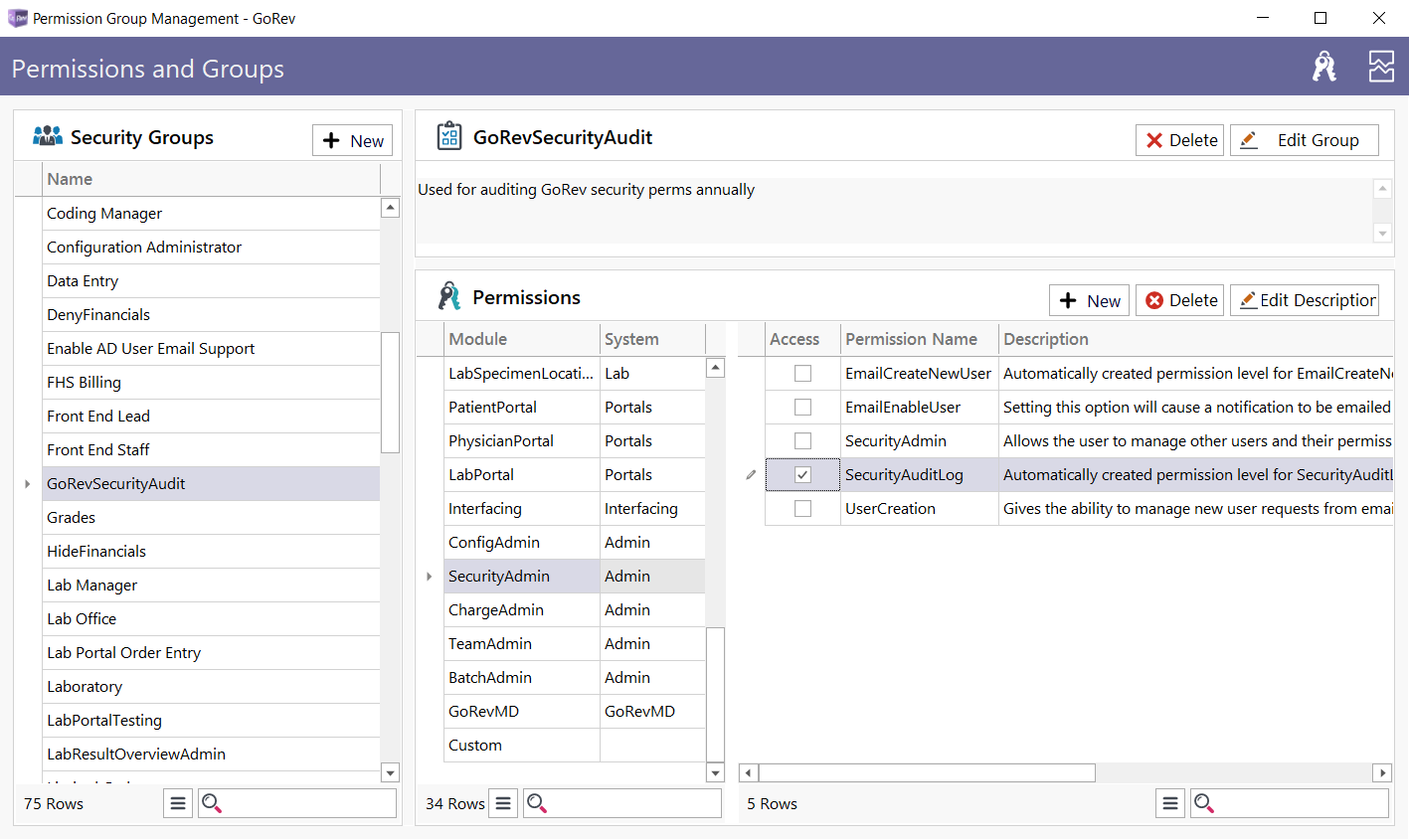Sort security groups by Name column header

point(212,179)
